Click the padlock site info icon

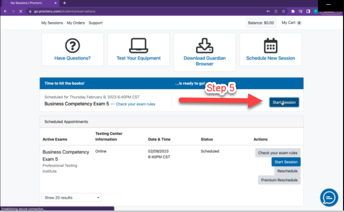[30, 11]
